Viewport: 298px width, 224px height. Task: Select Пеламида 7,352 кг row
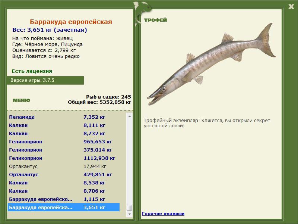pos(64,117)
